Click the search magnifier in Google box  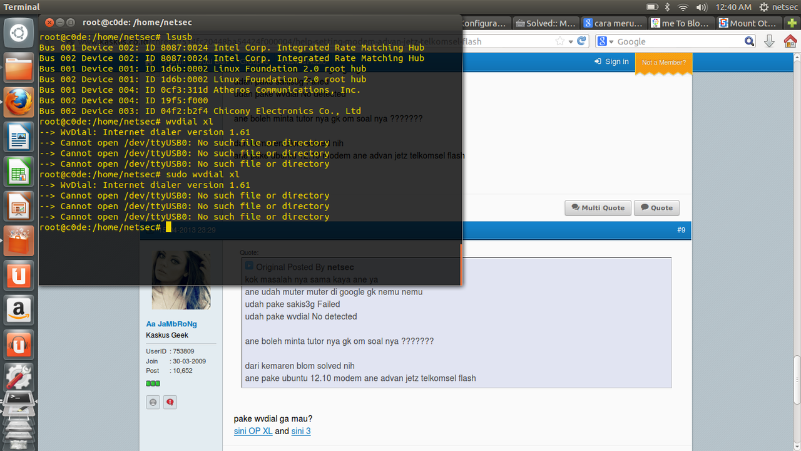click(x=750, y=41)
